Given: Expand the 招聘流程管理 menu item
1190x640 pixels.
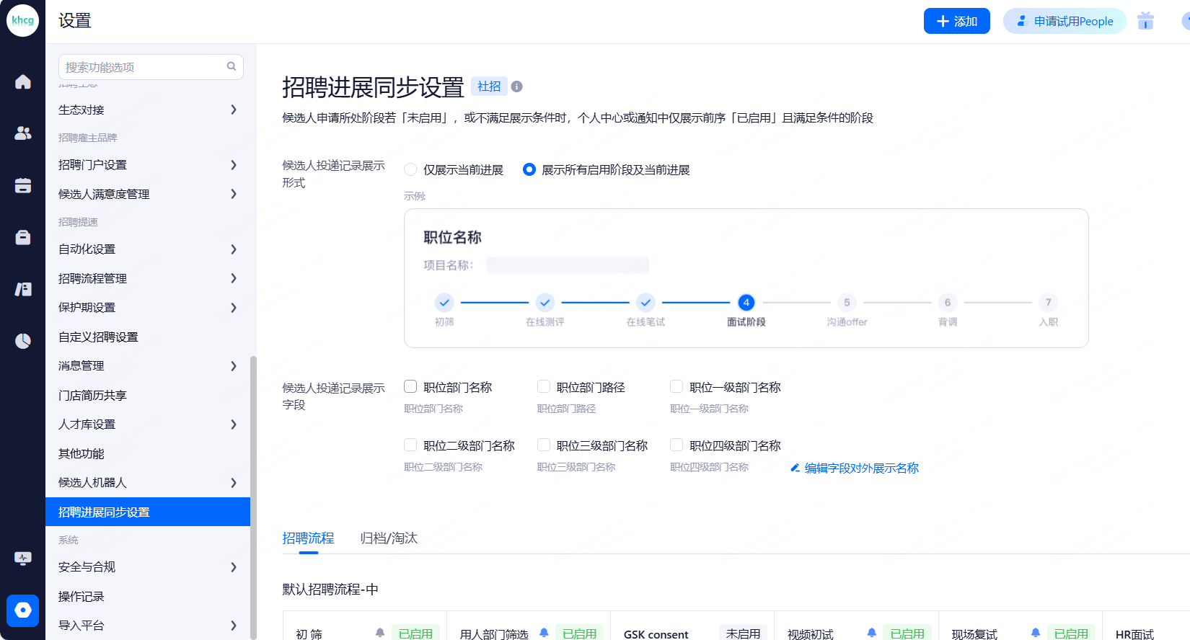Looking at the screenshot, I should tap(147, 278).
